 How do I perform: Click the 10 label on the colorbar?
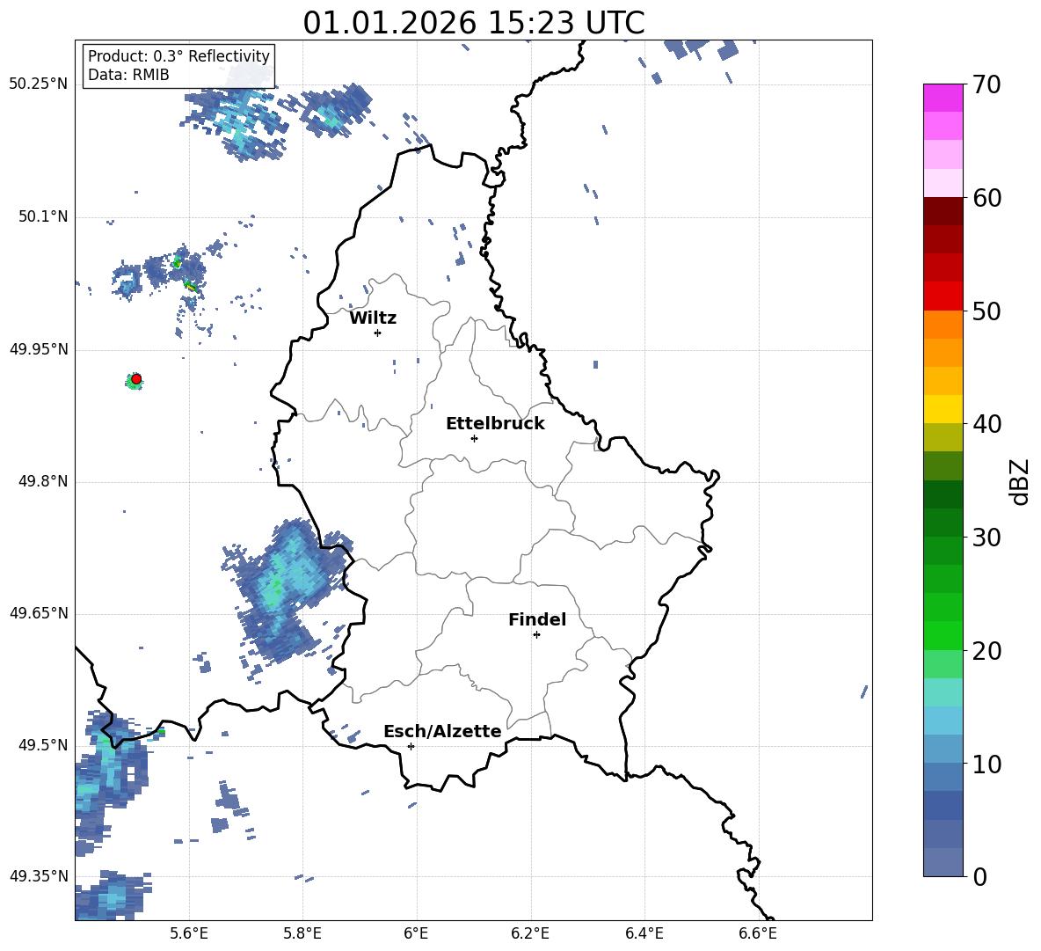click(x=986, y=764)
